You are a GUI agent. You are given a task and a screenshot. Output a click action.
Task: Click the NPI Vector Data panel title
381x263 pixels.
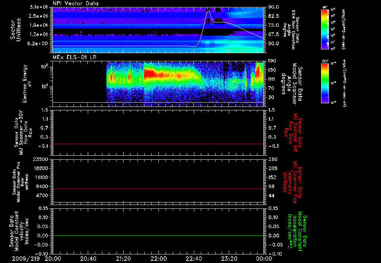pos(76,3)
